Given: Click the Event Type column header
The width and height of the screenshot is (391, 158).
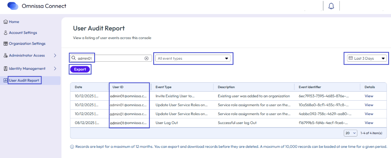Looking at the screenshot, I should (x=163, y=87).
